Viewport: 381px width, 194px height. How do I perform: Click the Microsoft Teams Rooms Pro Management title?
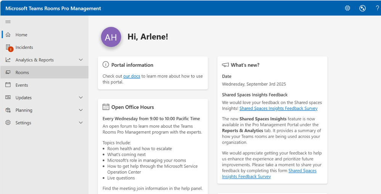coord(53,8)
